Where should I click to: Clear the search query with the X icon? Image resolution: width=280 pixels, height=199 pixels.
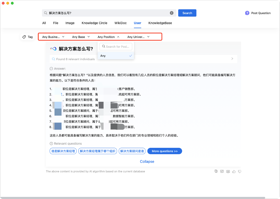coord(172,13)
